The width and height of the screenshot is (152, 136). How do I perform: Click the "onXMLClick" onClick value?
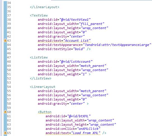pos(89,129)
